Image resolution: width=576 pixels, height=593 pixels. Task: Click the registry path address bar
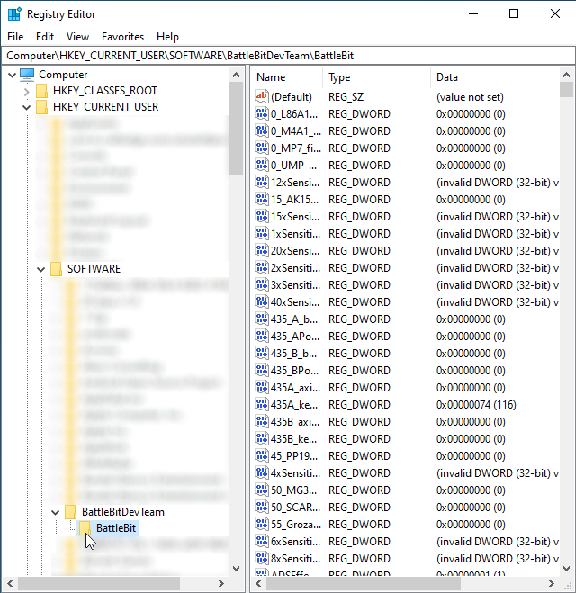click(x=288, y=56)
